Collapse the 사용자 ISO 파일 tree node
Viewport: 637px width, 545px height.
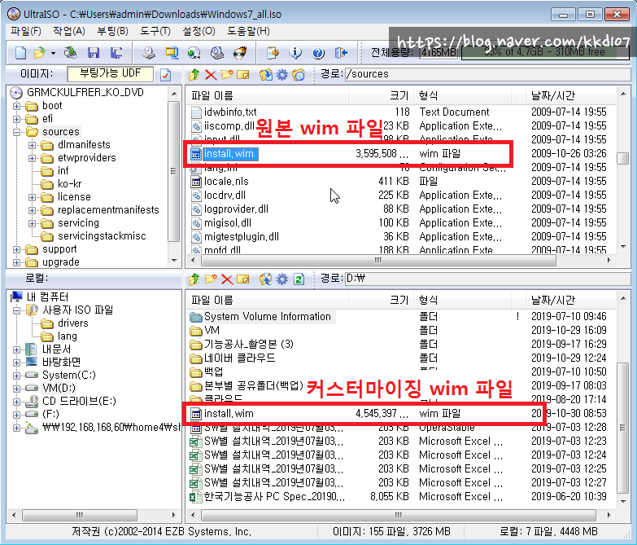tap(16, 310)
